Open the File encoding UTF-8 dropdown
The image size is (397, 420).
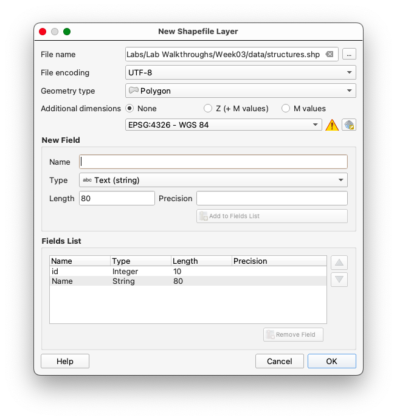tap(240, 72)
